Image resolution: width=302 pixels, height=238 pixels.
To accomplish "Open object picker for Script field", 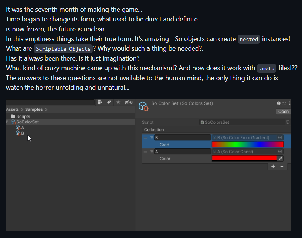I will pyautogui.click(x=288, y=122).
